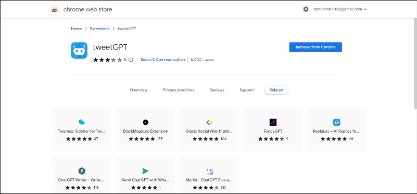Viewport: 417px width, 194px height.
Task: Click the rating info icon beside 3
Action: (x=131, y=60)
